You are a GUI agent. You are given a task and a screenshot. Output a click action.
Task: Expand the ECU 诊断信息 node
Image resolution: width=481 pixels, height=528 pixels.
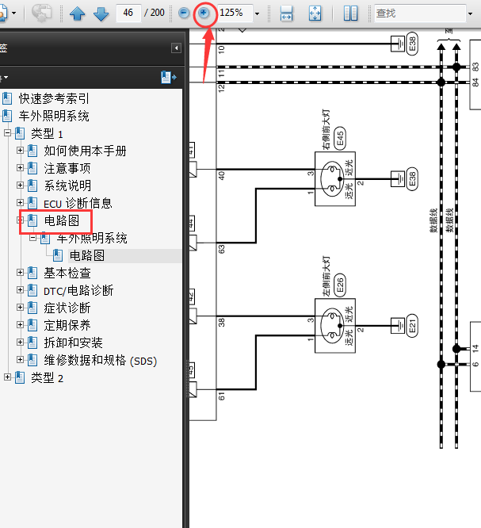pos(20,203)
